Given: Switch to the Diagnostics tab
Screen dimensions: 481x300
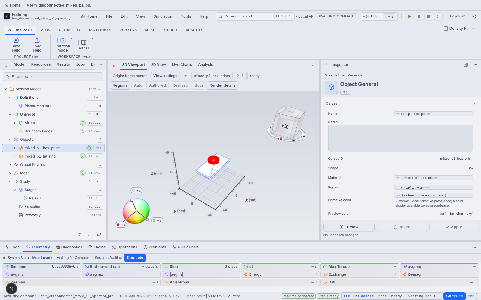Looking at the screenshot, I should 69,247.
